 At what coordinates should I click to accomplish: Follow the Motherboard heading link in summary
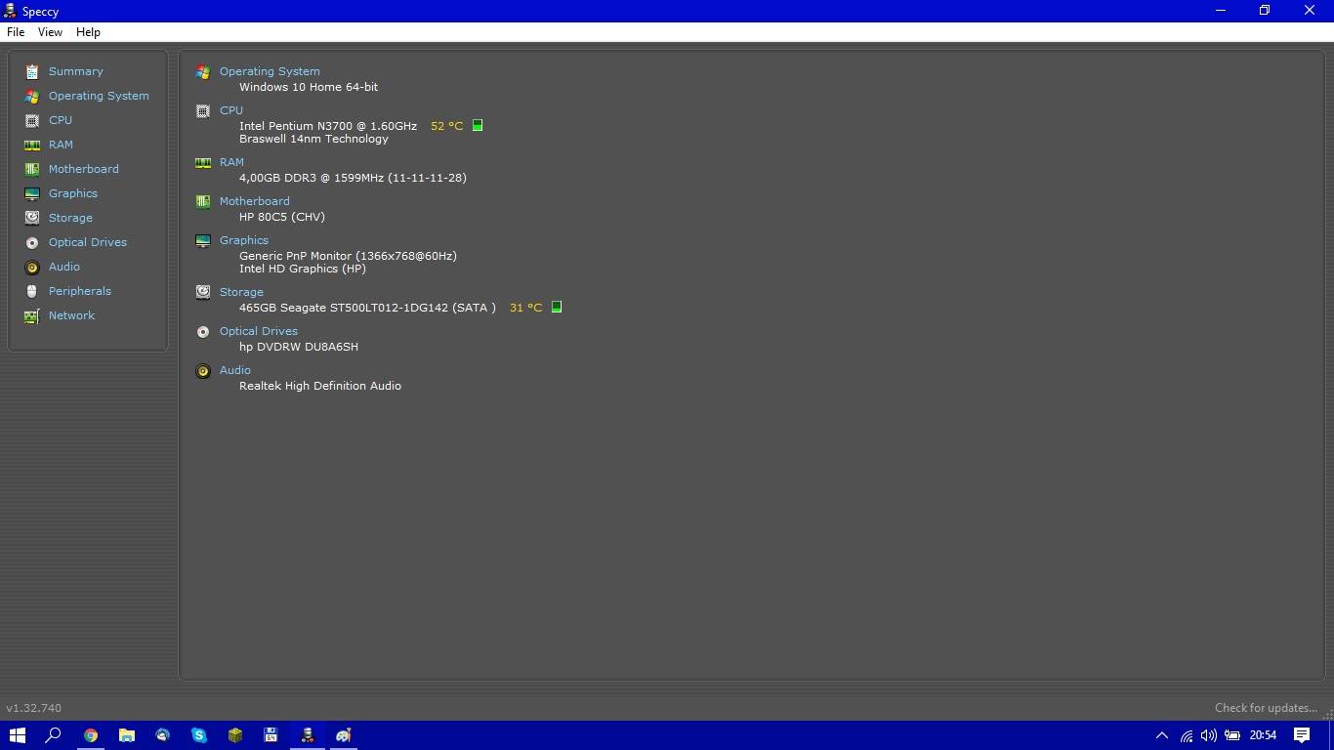[255, 201]
